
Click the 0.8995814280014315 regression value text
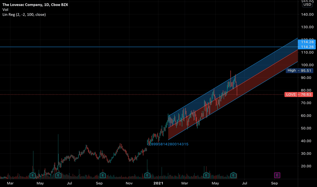click(168, 144)
